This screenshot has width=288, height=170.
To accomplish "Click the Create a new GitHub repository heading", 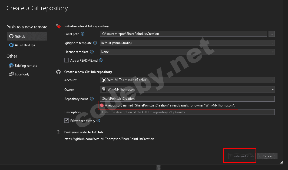I will click(88, 72).
